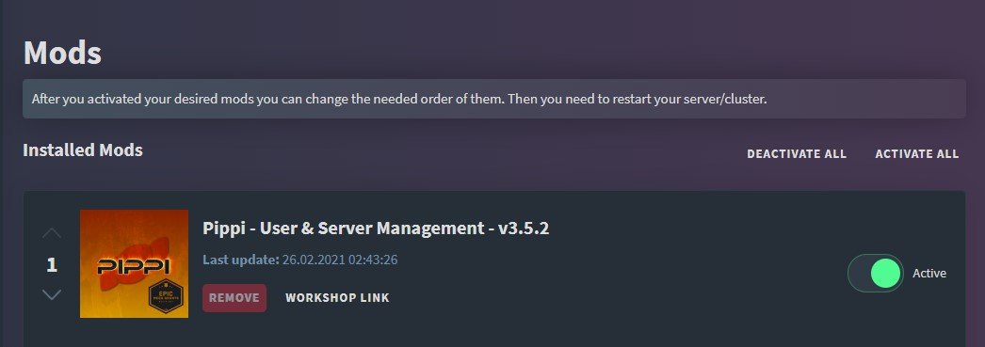Image resolution: width=985 pixels, height=347 pixels.
Task: Click the Last update timestamp 26.02.2021
Action: coord(340,260)
